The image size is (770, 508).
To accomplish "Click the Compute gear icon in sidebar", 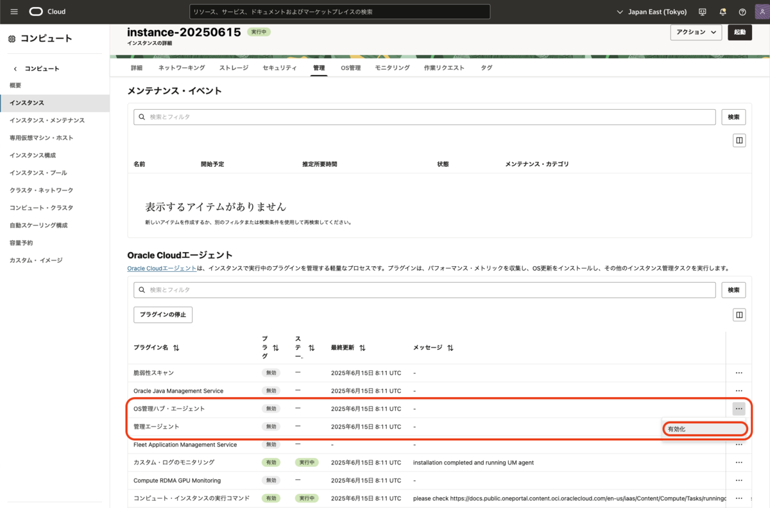I will pyautogui.click(x=12, y=39).
